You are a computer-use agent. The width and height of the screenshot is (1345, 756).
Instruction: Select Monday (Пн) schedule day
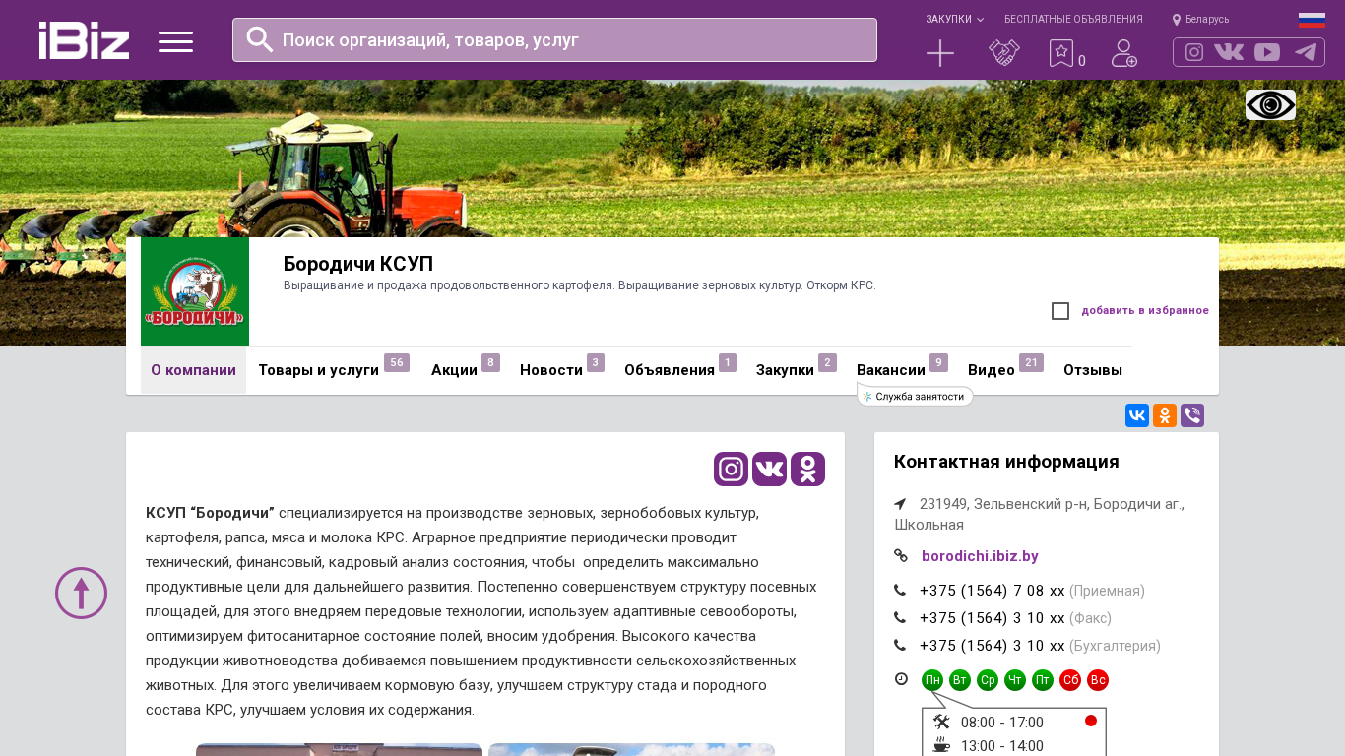pos(932,680)
